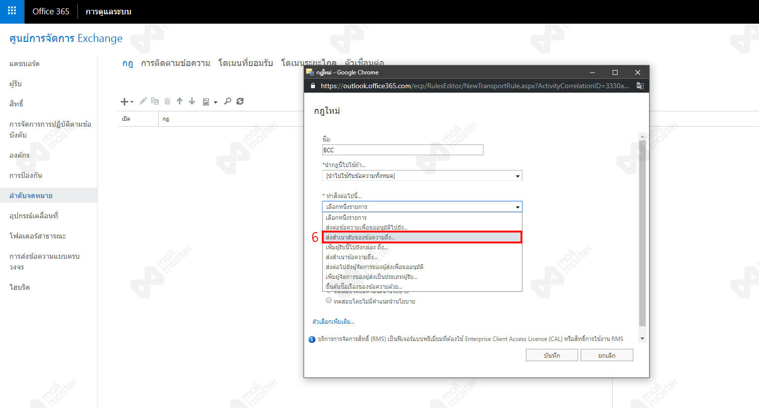Screen dimensions: 759x408
Task: Click 'ศูนย์การจัดการ Exchange' page title
Action: pos(66,38)
